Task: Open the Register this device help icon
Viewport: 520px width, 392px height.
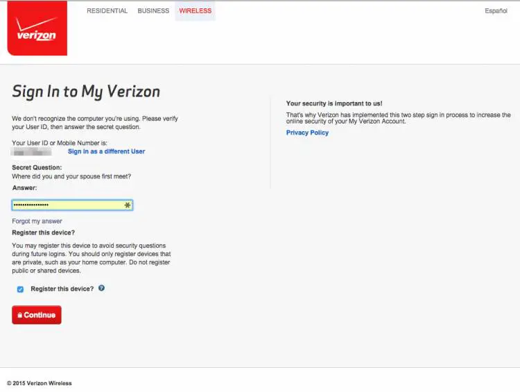Action: point(101,288)
